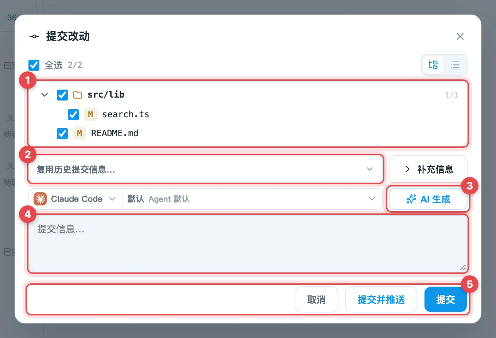
Task: Select the README.md file name
Action: coord(115,133)
